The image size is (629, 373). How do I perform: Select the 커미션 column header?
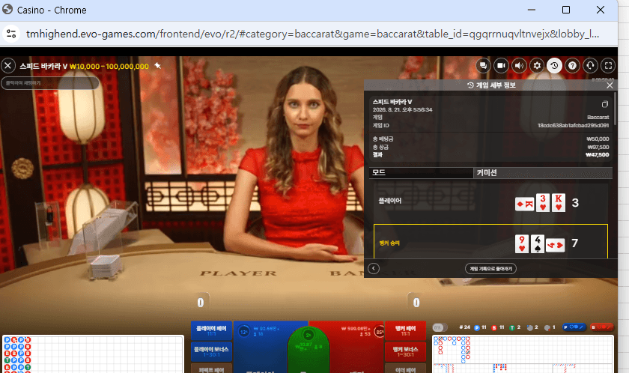pyautogui.click(x=543, y=172)
